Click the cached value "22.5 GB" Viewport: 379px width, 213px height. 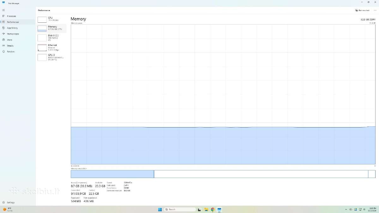tap(94, 194)
